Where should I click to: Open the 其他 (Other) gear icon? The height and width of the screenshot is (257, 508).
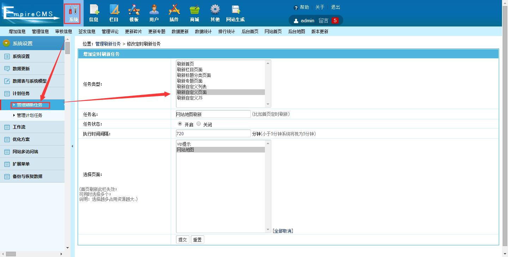pos(215,13)
